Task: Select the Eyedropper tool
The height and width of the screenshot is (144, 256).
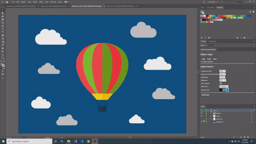Action: coord(3,45)
